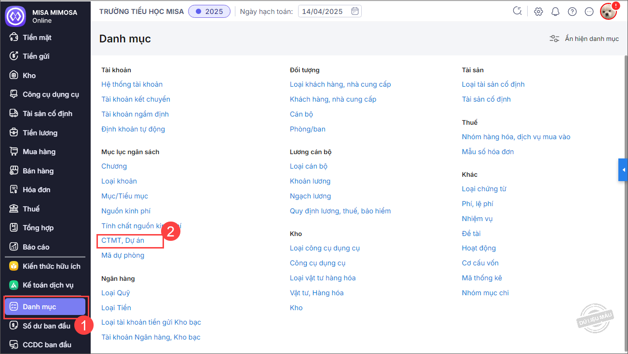Expand the blue side panel arrow

coord(623,170)
